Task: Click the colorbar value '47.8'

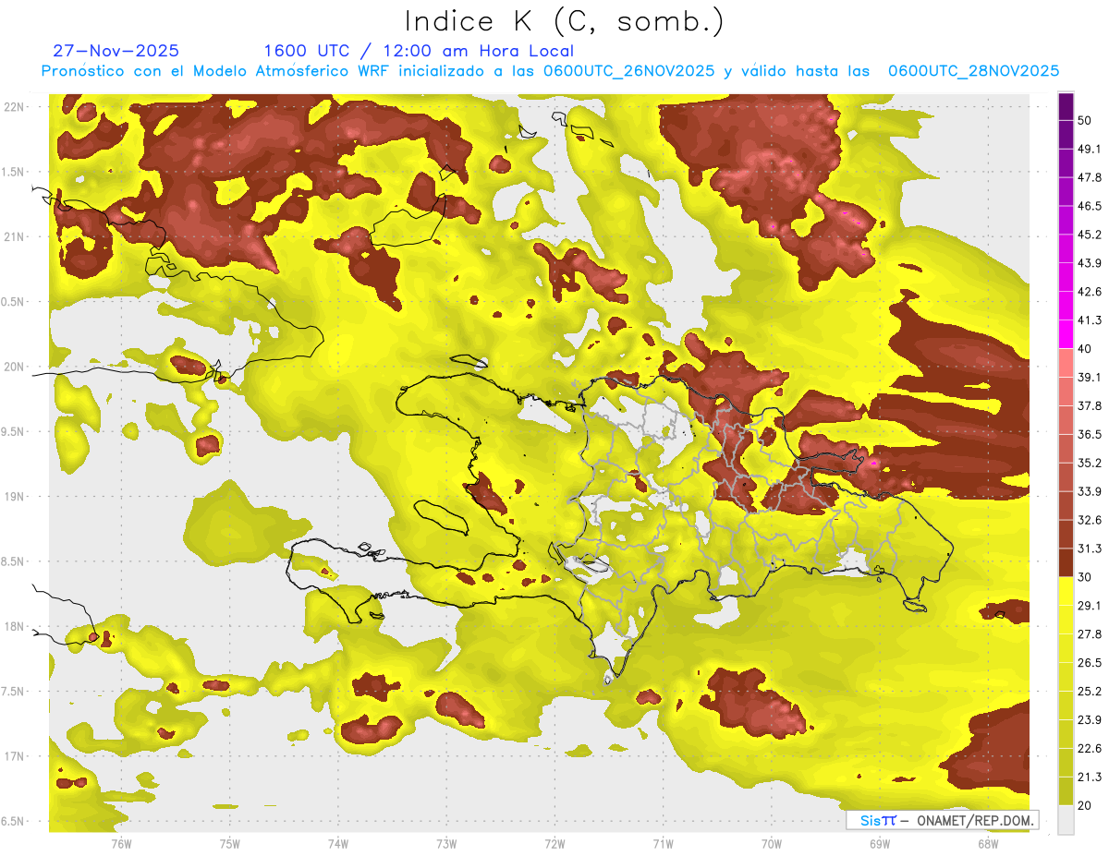Action: pos(1090,176)
